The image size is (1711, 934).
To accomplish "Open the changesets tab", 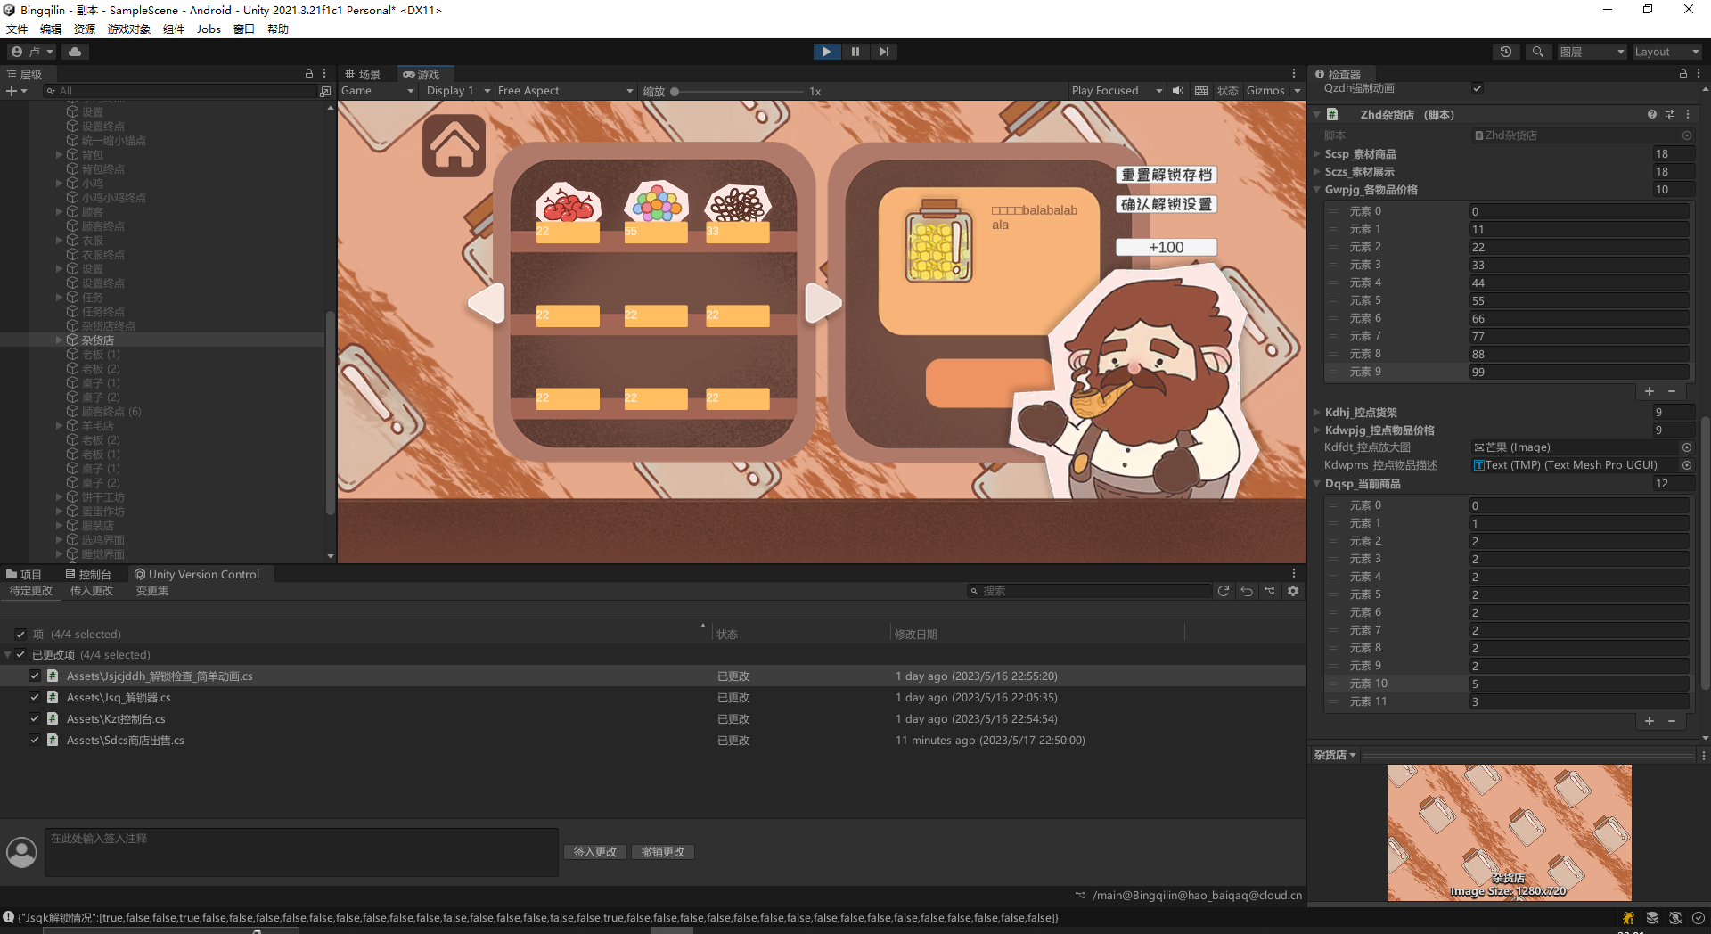I will 152,591.
